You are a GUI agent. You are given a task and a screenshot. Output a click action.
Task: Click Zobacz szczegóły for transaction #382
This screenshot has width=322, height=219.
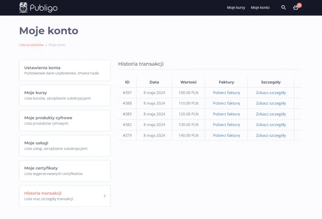pos(271,125)
